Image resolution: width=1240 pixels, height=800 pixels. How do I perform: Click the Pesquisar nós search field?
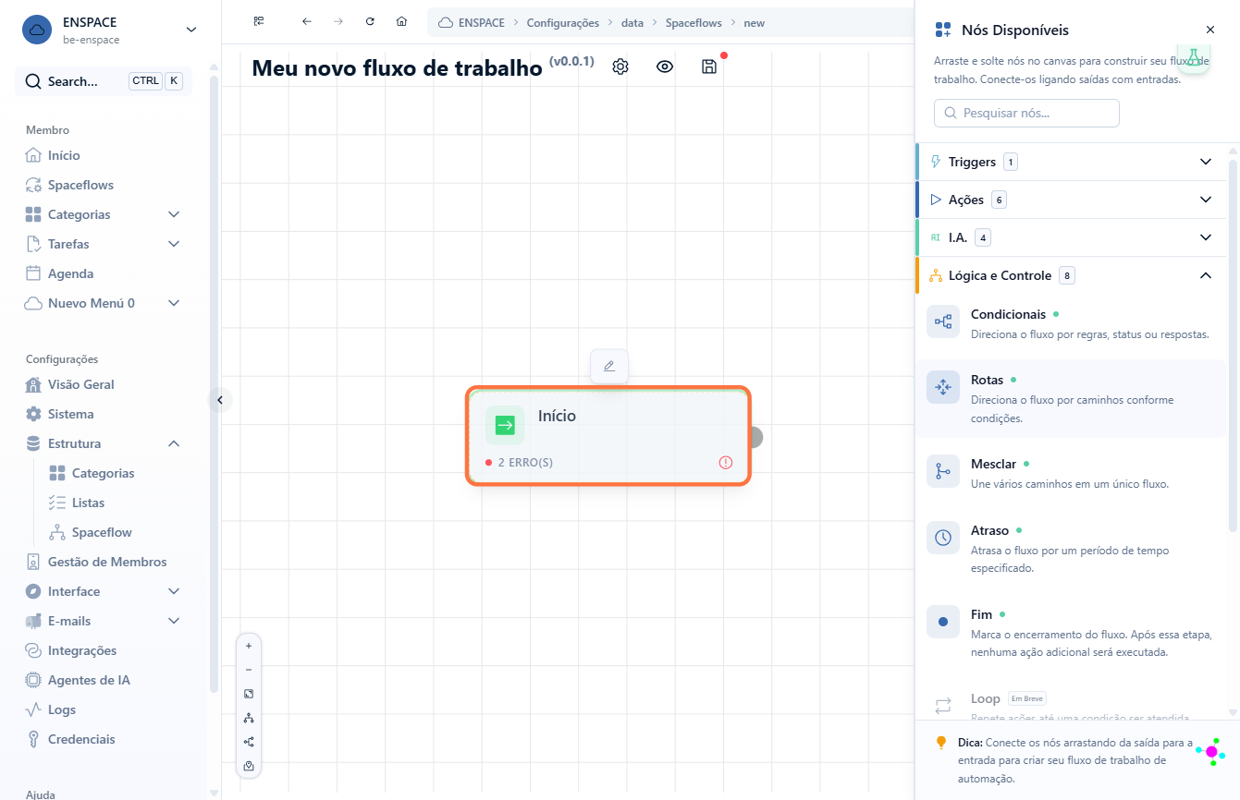coord(1026,113)
